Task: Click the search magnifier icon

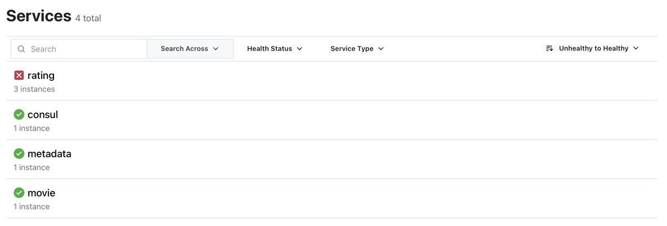Action: click(x=22, y=49)
